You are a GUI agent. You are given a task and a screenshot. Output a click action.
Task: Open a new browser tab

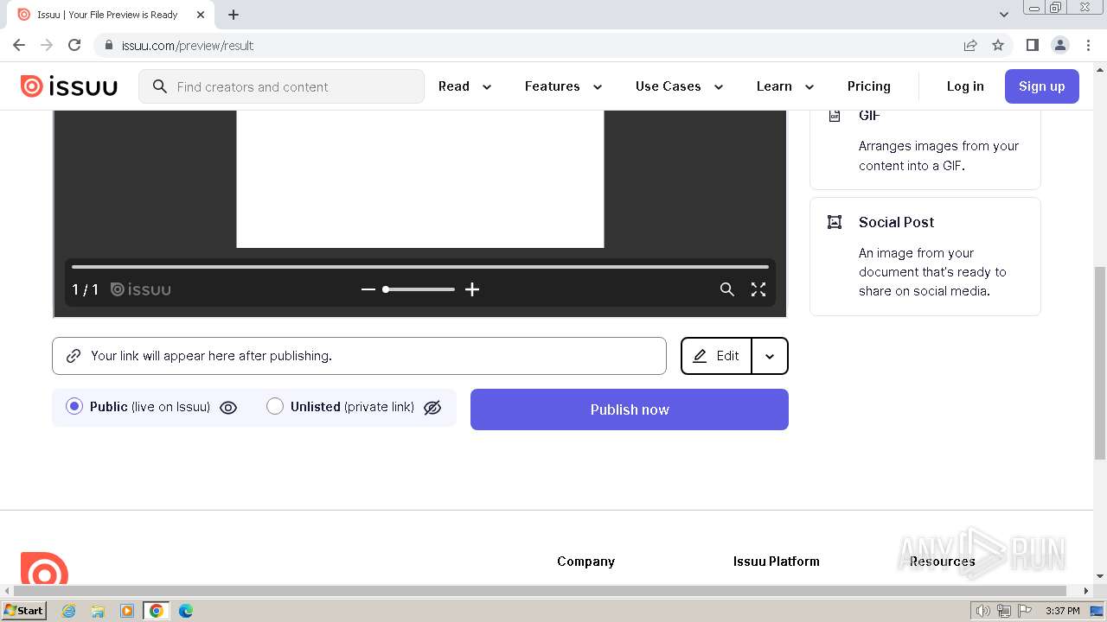[x=234, y=15]
